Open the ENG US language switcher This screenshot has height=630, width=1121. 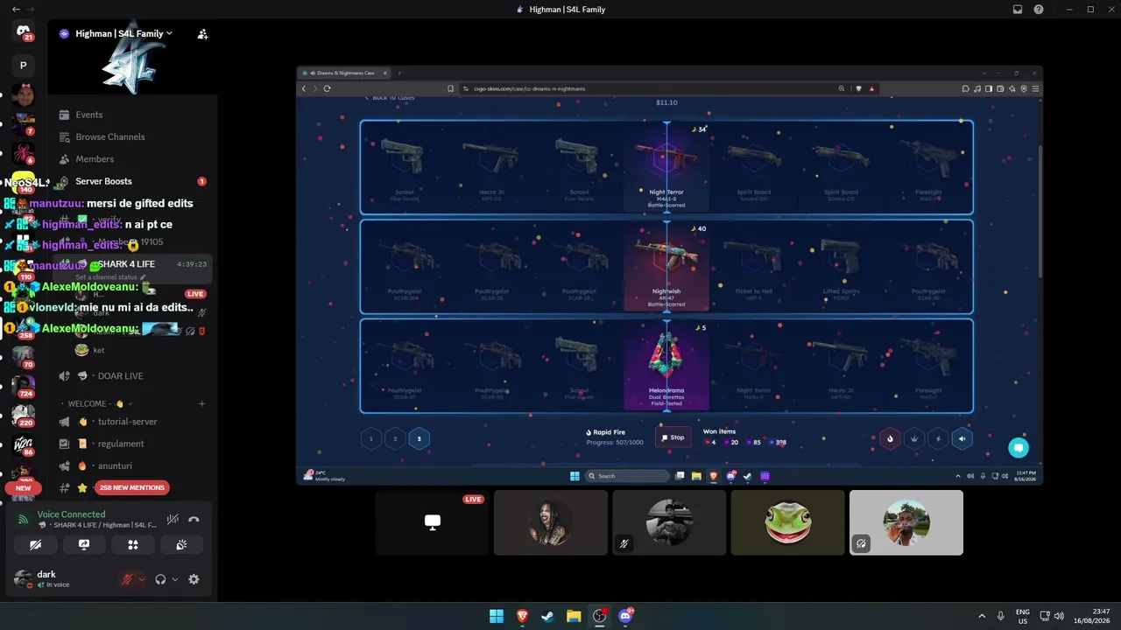tap(1022, 616)
